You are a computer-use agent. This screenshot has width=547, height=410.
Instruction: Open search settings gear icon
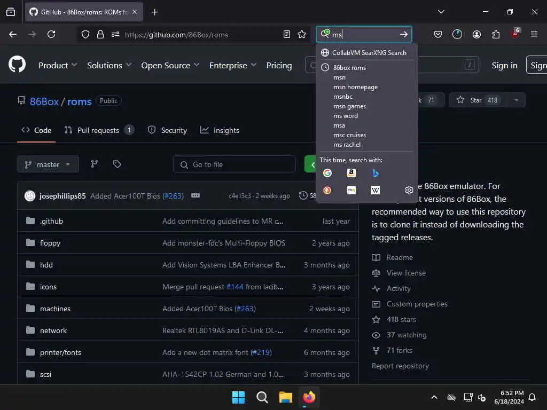(x=409, y=190)
